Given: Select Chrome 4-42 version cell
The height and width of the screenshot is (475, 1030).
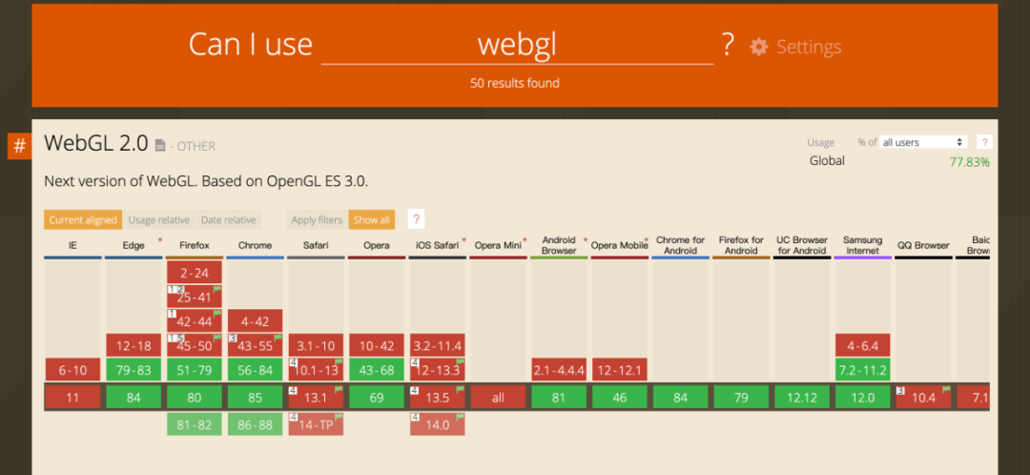Looking at the screenshot, I should [x=255, y=321].
